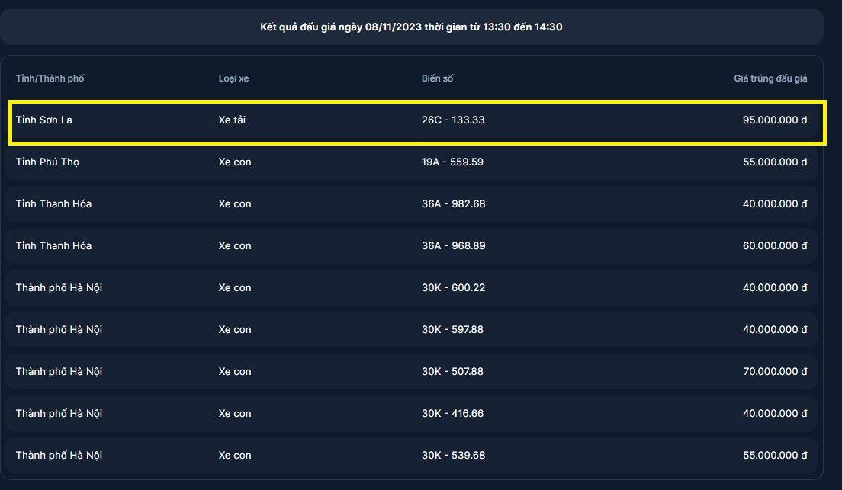
Task: Click plate number 30K - 416.66
Action: tap(452, 414)
